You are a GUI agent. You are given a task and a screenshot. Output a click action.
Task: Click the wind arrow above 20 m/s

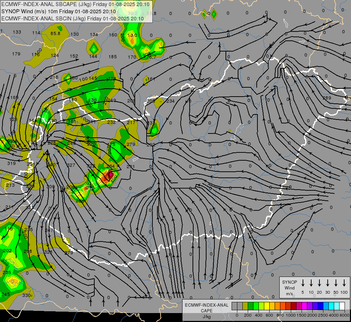[319, 283]
